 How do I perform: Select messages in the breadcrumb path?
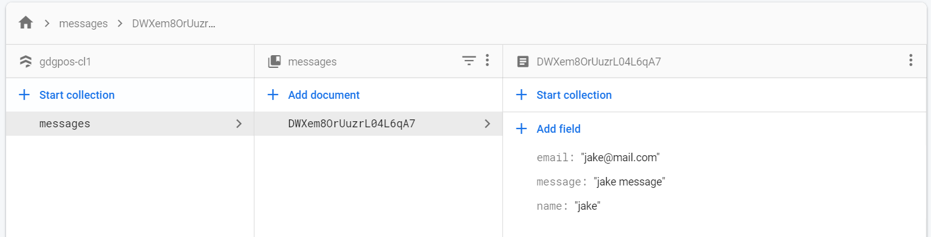point(83,24)
